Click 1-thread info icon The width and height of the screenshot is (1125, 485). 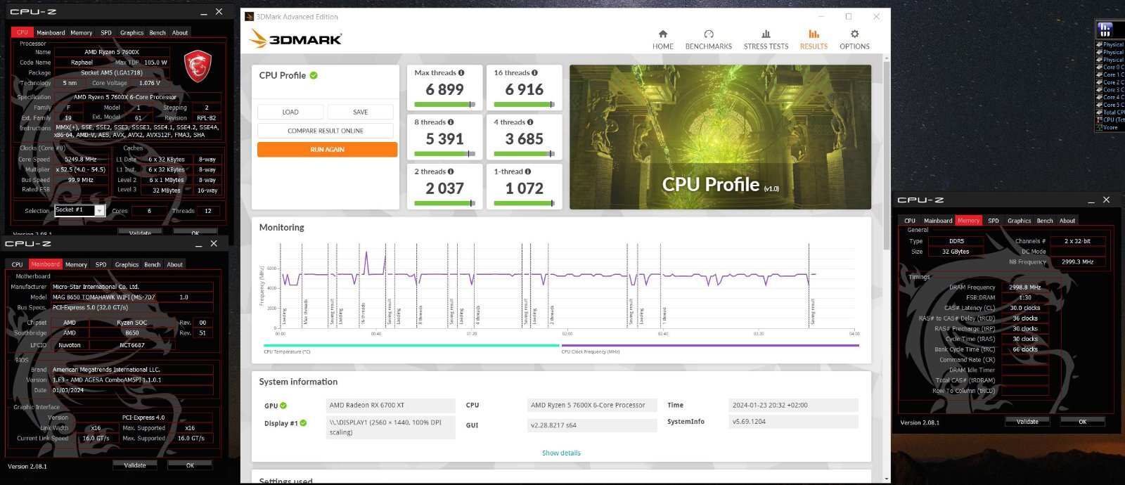(528, 171)
